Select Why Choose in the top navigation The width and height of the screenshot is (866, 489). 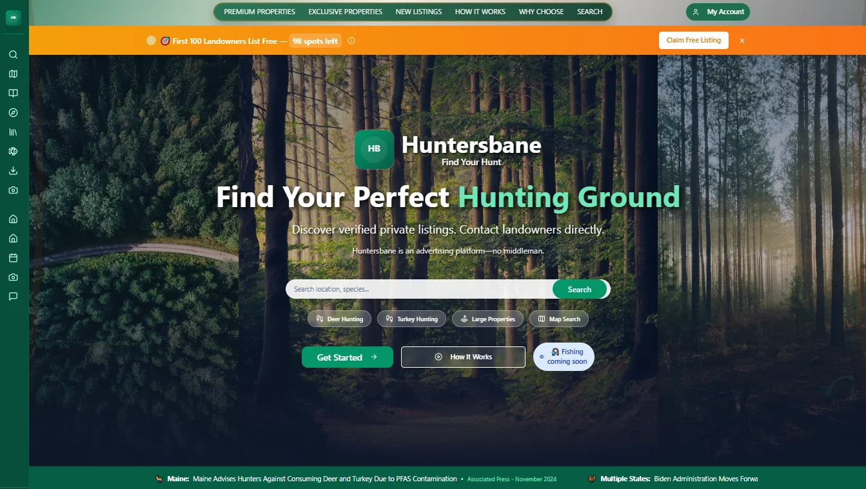(x=541, y=12)
